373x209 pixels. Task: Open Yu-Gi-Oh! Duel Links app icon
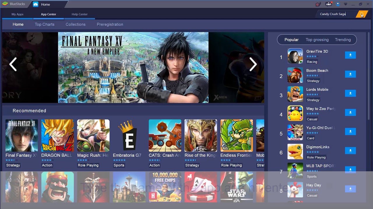295,132
